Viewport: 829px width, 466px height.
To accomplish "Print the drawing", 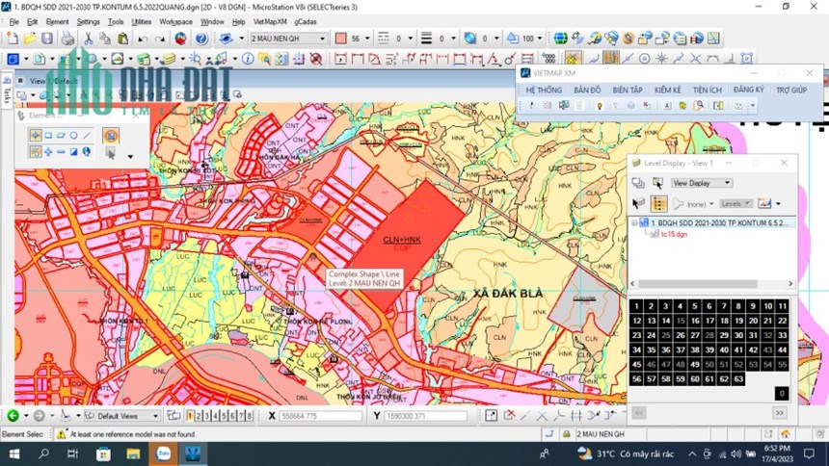I will click(67, 39).
